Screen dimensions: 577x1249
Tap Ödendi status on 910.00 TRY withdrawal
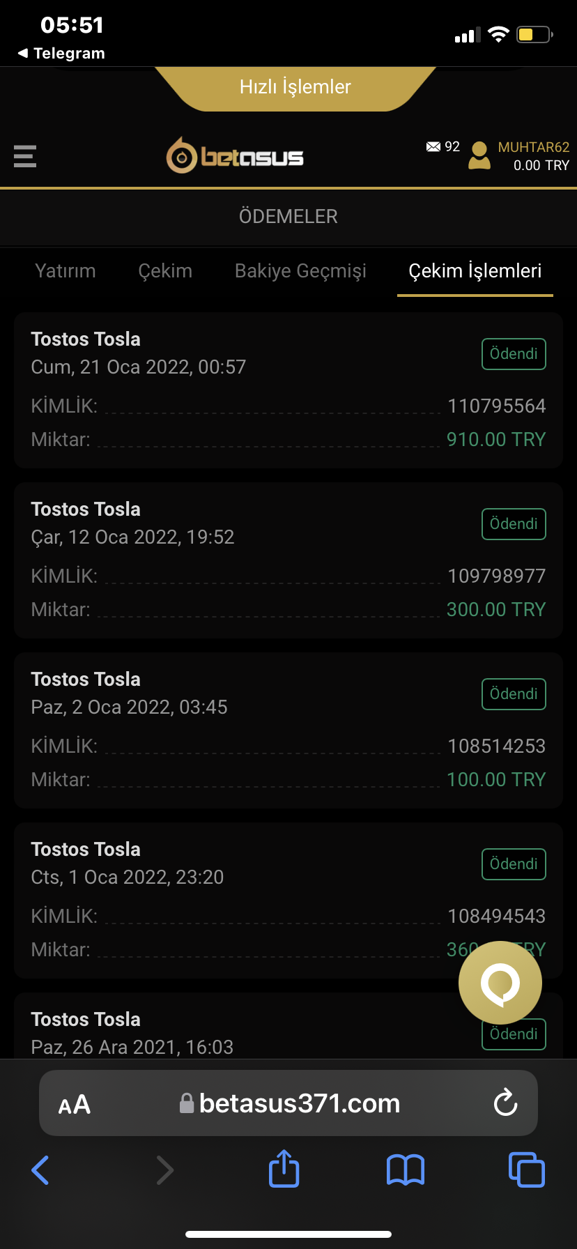click(514, 354)
